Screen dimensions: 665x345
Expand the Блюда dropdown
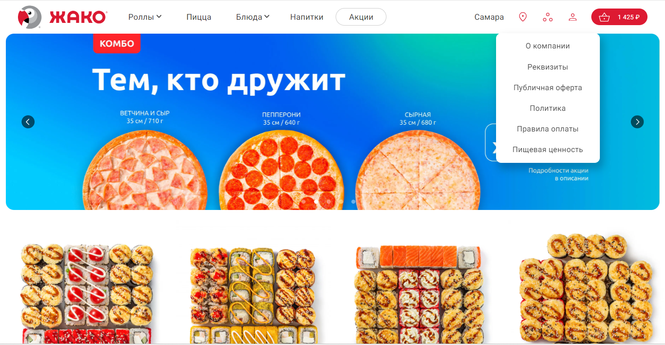pos(253,17)
